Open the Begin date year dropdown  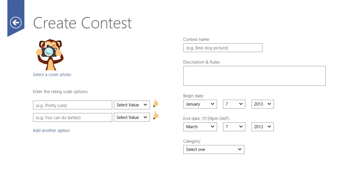click(x=263, y=104)
